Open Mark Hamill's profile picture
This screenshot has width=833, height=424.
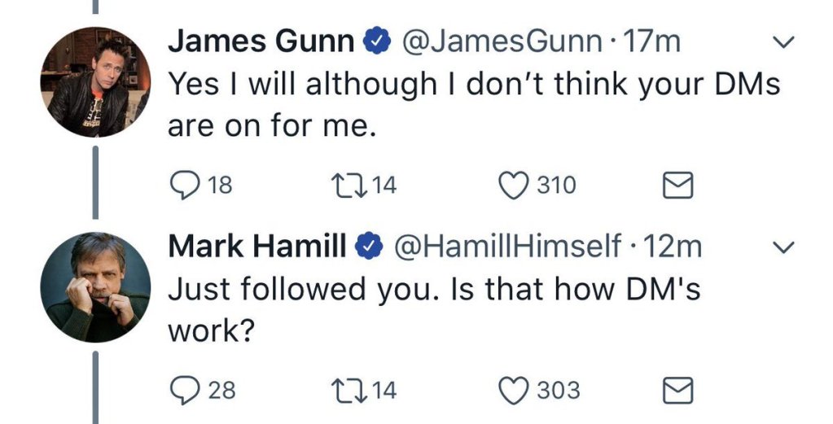coord(95,286)
